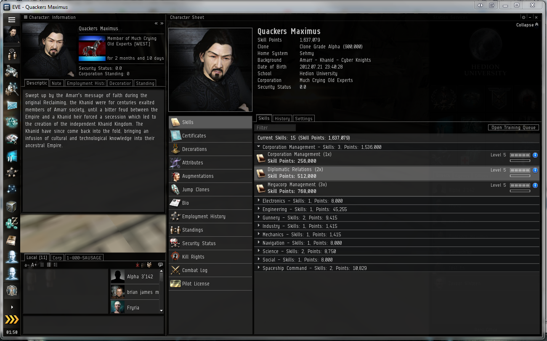
Task: Toggle the blocked pilot red X icon in chat
Action: click(137, 265)
